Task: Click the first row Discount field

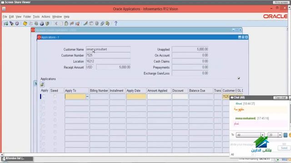Action: click(x=180, y=96)
